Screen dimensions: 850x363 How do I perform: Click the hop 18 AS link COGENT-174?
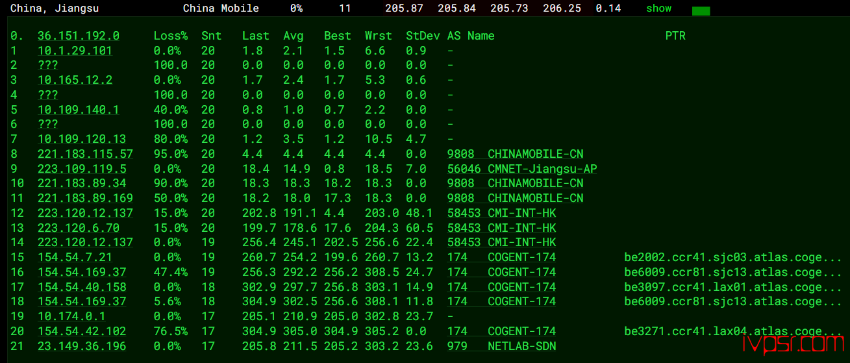click(x=501, y=301)
